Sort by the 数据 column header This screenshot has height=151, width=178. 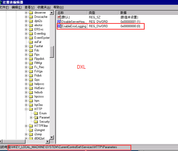click(148, 13)
